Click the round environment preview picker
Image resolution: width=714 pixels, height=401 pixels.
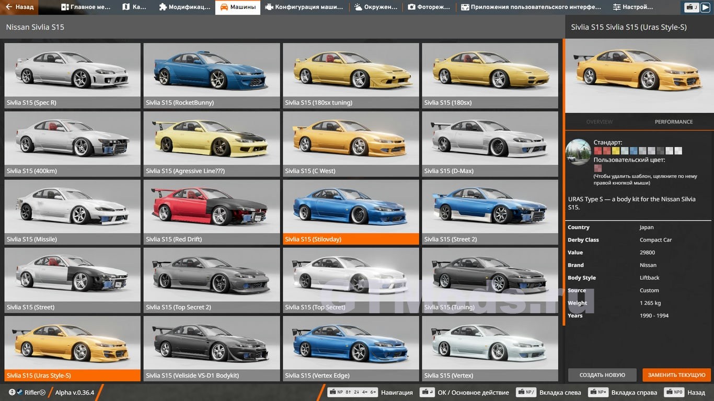click(x=578, y=152)
